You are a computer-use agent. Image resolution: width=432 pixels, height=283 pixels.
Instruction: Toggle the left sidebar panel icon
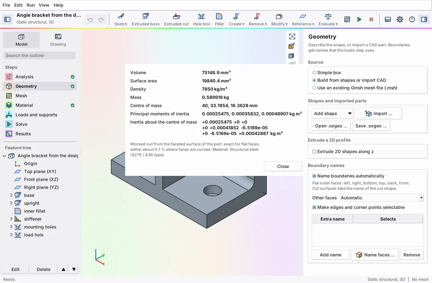pyautogui.click(x=7, y=19)
